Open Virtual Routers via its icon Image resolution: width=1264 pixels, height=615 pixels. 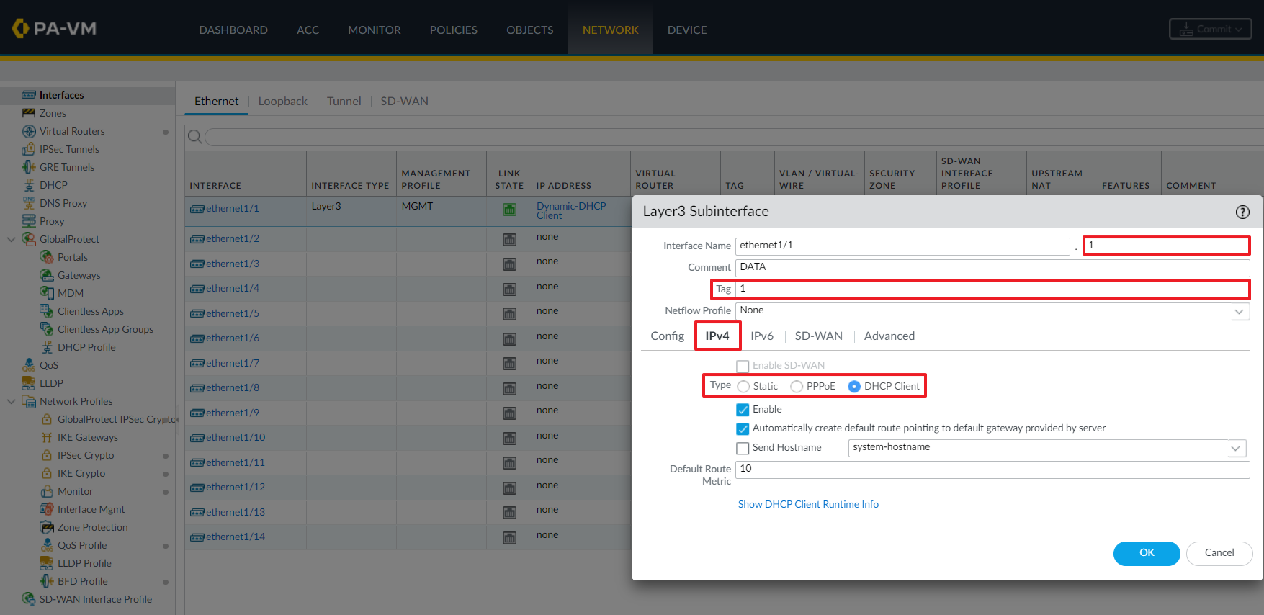(29, 131)
